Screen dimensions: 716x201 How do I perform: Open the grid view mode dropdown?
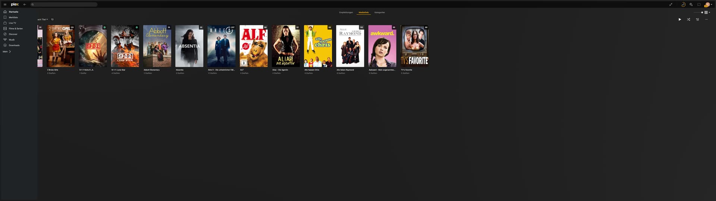(x=707, y=12)
